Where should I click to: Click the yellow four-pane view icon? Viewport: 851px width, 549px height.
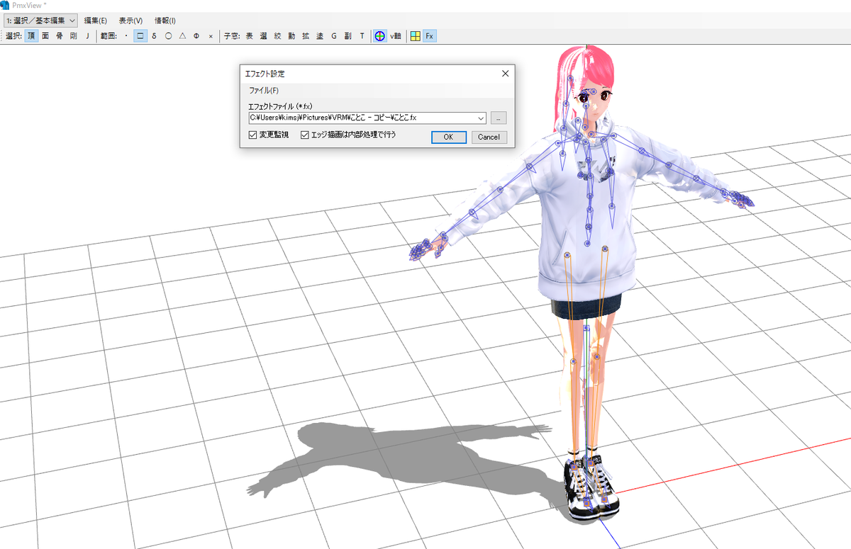[416, 35]
